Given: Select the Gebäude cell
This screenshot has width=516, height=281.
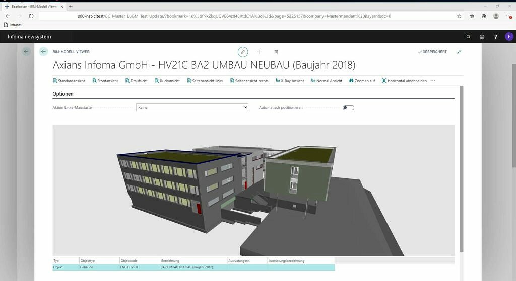Looking at the screenshot, I should click(x=99, y=267).
